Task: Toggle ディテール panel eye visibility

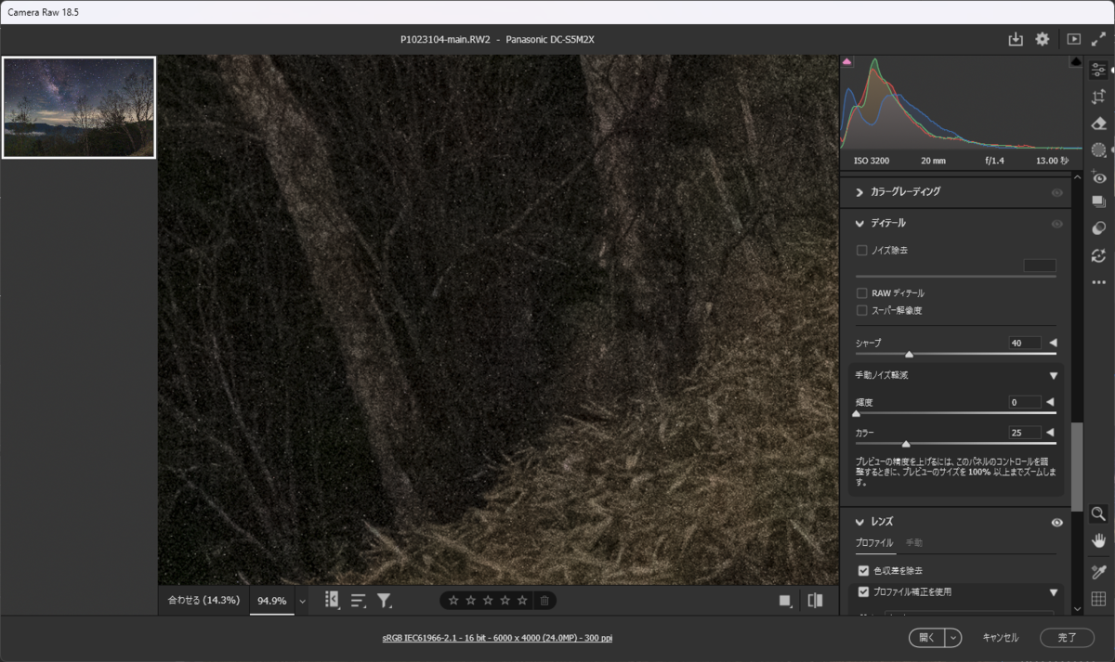Action: (1056, 224)
